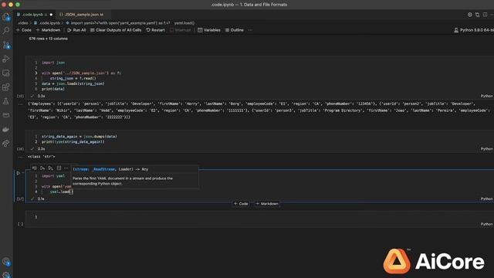Run the yaml cell with play button
Screen dimensions: 494x278
tap(19, 173)
